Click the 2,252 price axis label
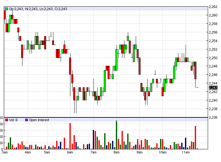This screenshot has height=162, width=221. coord(213,49)
